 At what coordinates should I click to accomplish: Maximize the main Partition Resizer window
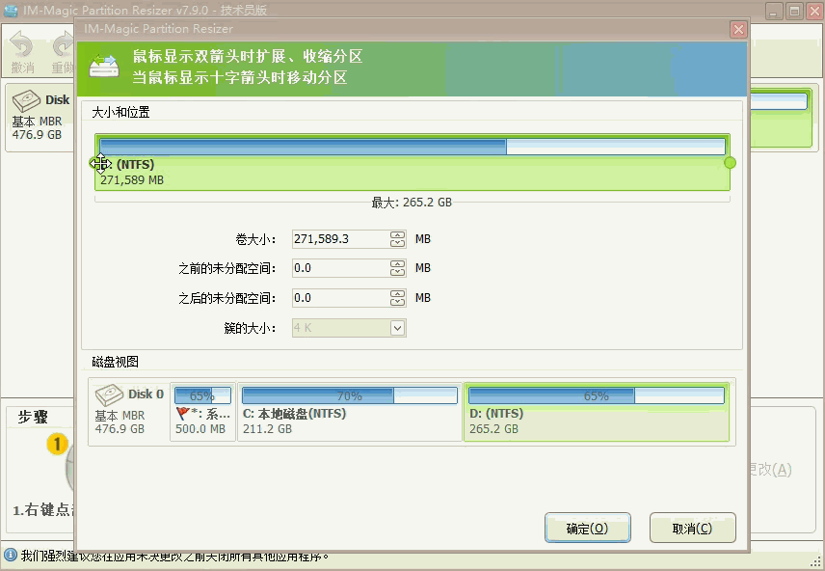[x=794, y=11]
